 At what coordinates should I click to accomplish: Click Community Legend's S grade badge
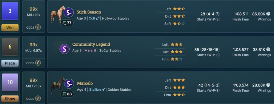click(64, 49)
